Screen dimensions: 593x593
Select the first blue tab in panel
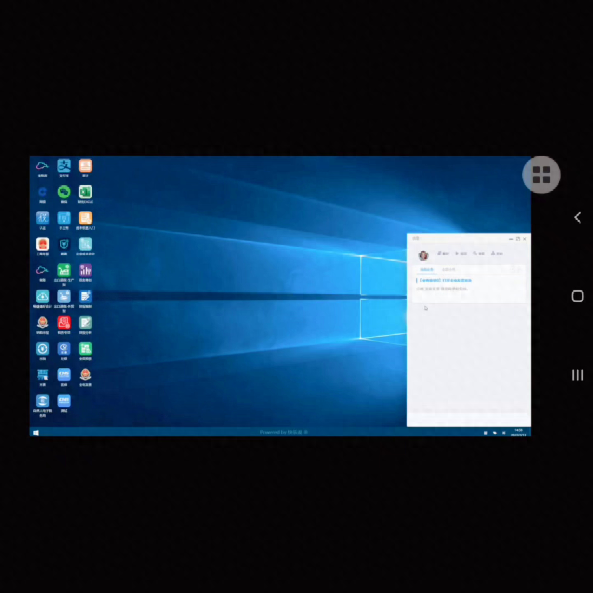tap(427, 269)
